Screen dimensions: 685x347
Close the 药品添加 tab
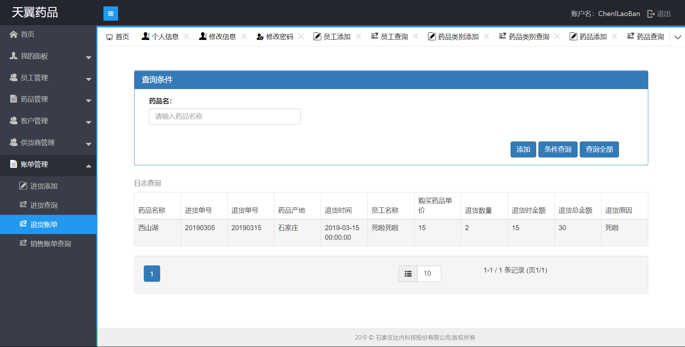pos(614,36)
